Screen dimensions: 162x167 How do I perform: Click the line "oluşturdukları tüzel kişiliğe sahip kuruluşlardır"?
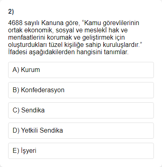point(75,45)
